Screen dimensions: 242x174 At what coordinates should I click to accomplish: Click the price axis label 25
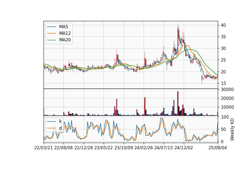coord(223,60)
